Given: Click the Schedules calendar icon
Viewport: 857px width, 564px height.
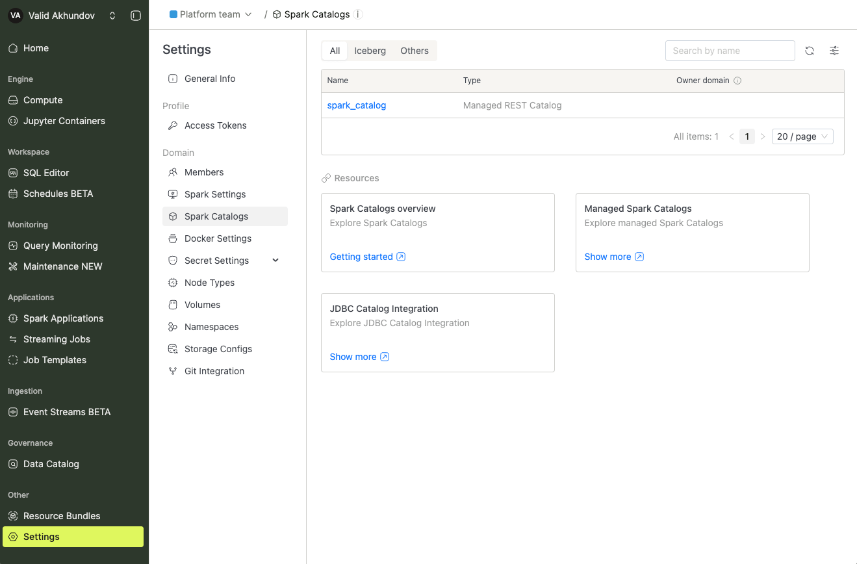Looking at the screenshot, I should (x=13, y=194).
